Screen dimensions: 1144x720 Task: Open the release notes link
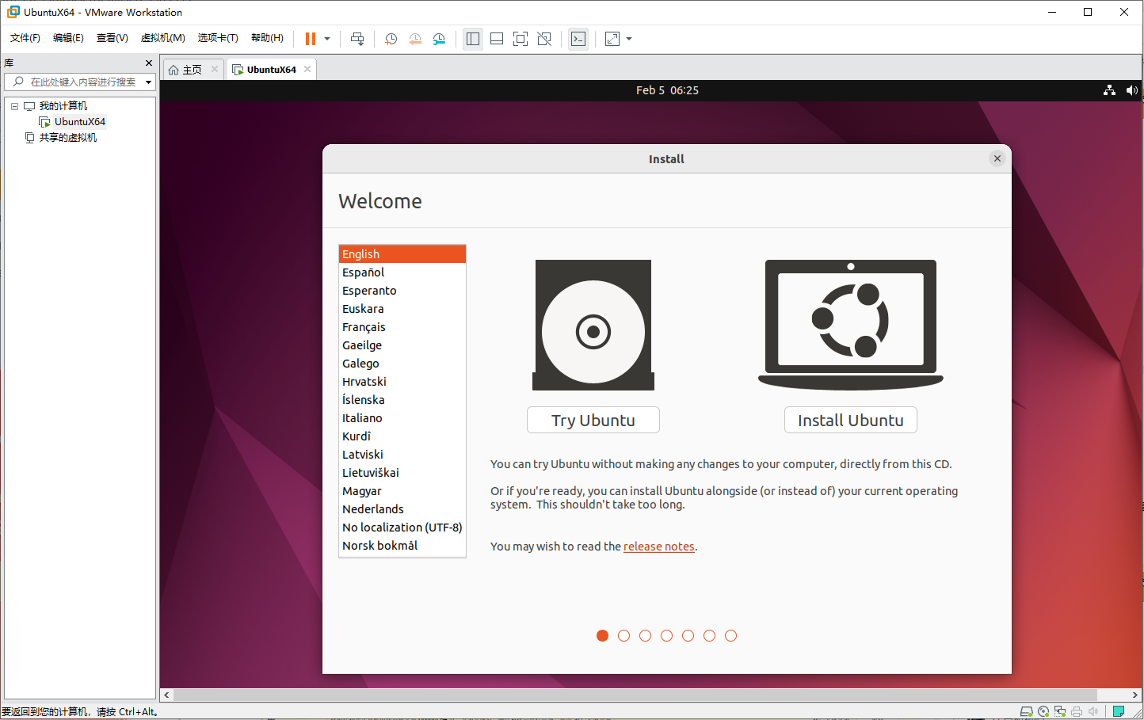click(x=659, y=547)
